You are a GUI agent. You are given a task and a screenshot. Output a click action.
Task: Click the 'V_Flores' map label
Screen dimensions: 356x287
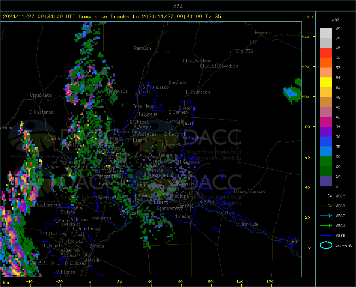[66, 272]
